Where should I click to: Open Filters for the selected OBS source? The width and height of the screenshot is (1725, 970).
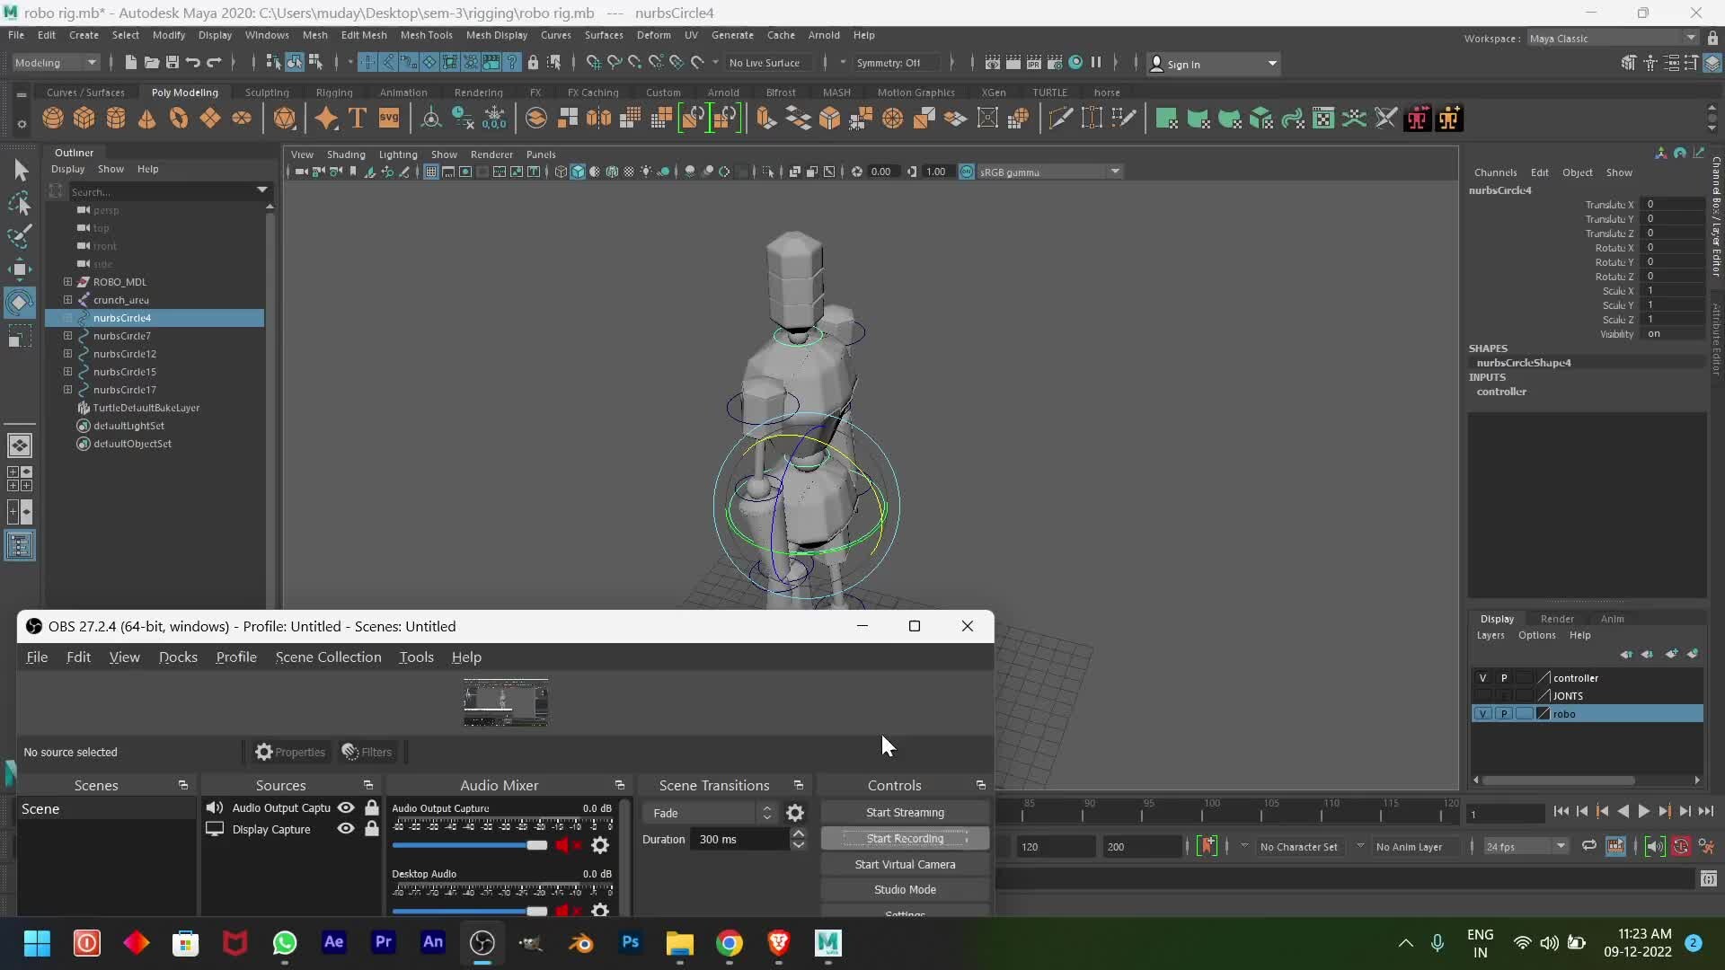[x=367, y=752]
